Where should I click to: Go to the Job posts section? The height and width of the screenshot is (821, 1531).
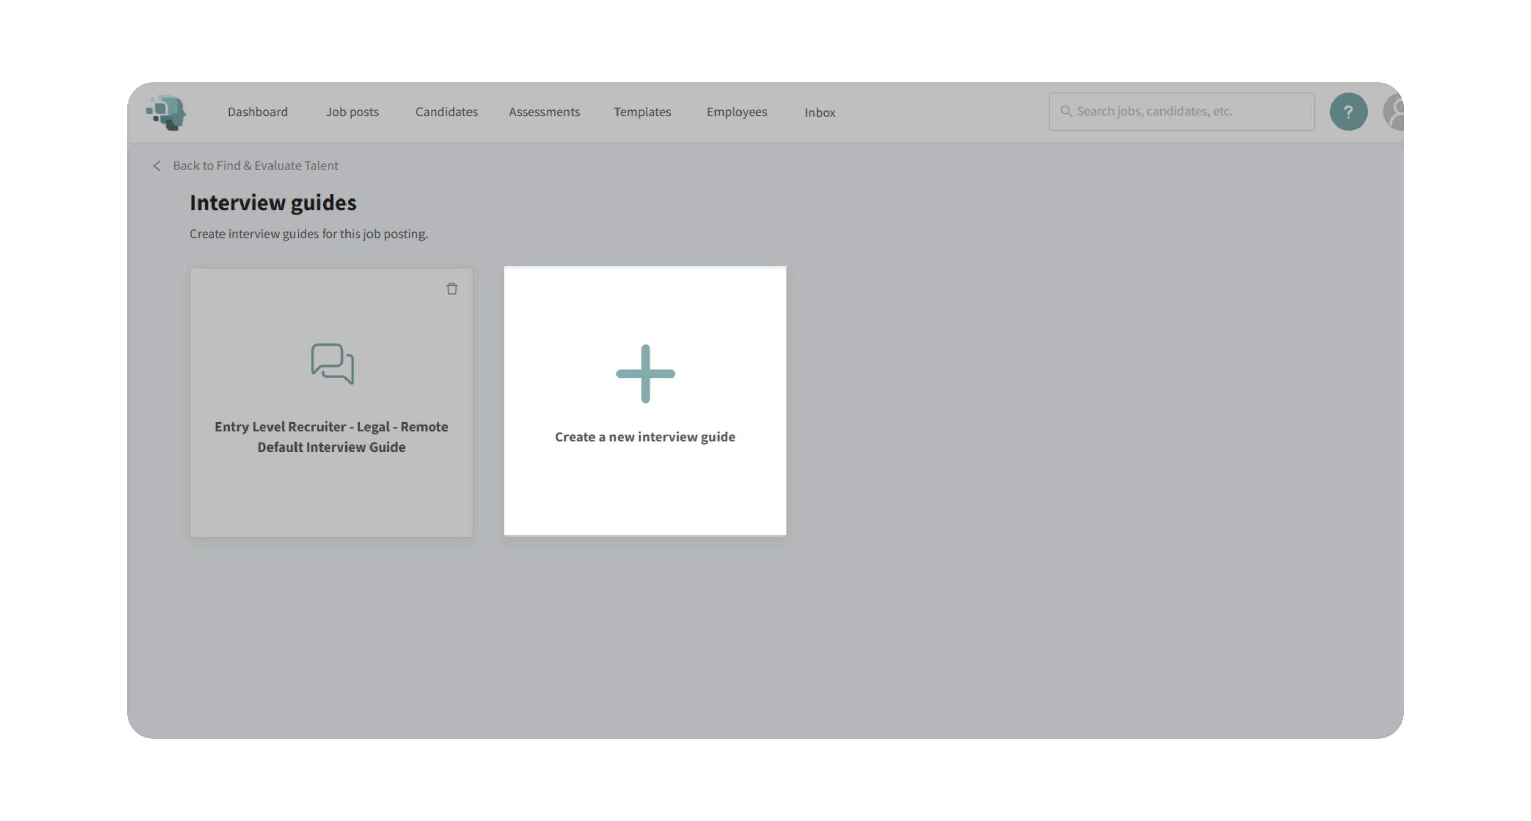pyautogui.click(x=352, y=112)
